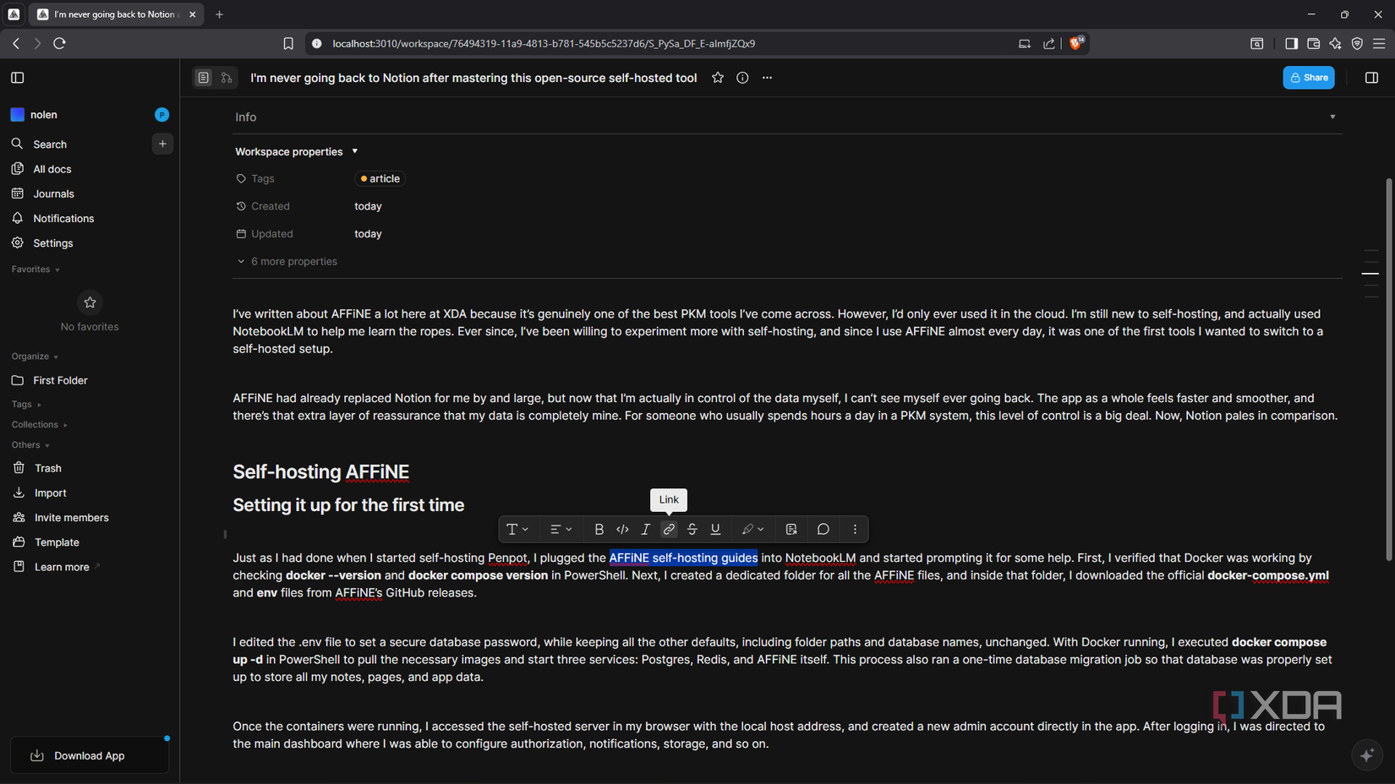Open Notifications
1395x784 pixels.
90,218
